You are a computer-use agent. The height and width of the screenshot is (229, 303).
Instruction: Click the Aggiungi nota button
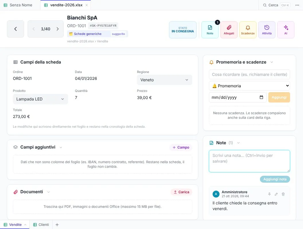[x=275, y=179]
